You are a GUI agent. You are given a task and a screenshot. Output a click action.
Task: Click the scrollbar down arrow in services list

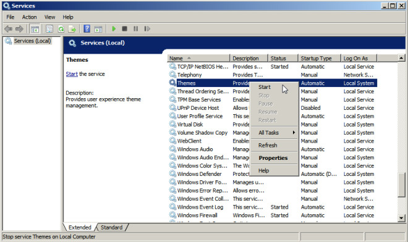(401, 218)
